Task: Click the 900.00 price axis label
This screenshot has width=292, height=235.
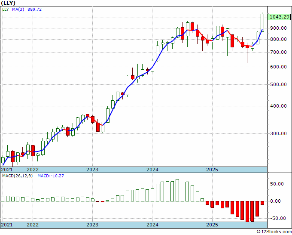Action: 279,28
